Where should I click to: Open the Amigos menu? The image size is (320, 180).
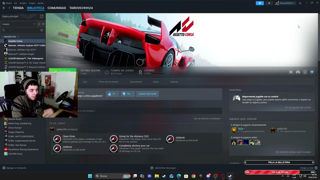pos(23,3)
